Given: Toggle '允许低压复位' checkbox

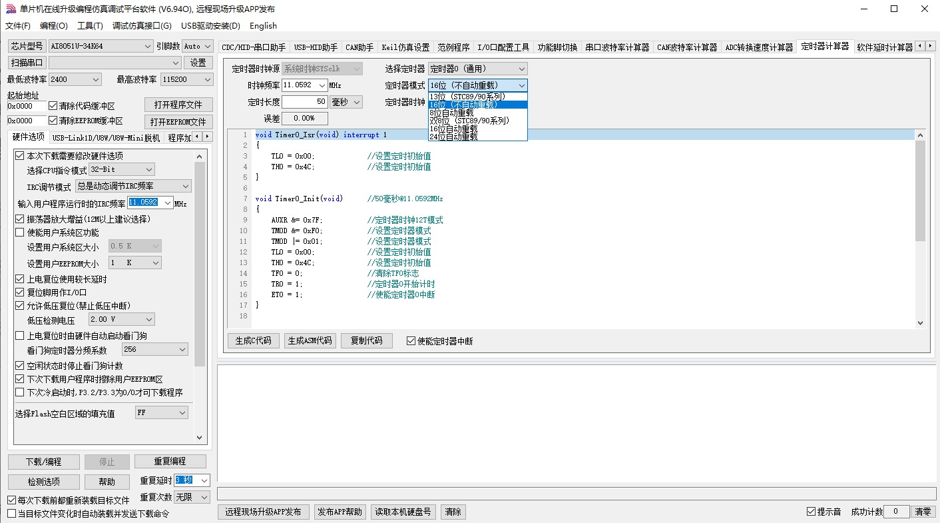Looking at the screenshot, I should pos(19,306).
